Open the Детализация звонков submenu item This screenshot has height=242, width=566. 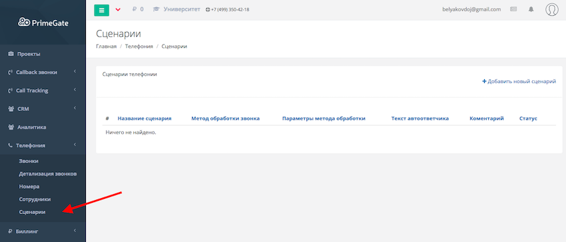coord(48,174)
